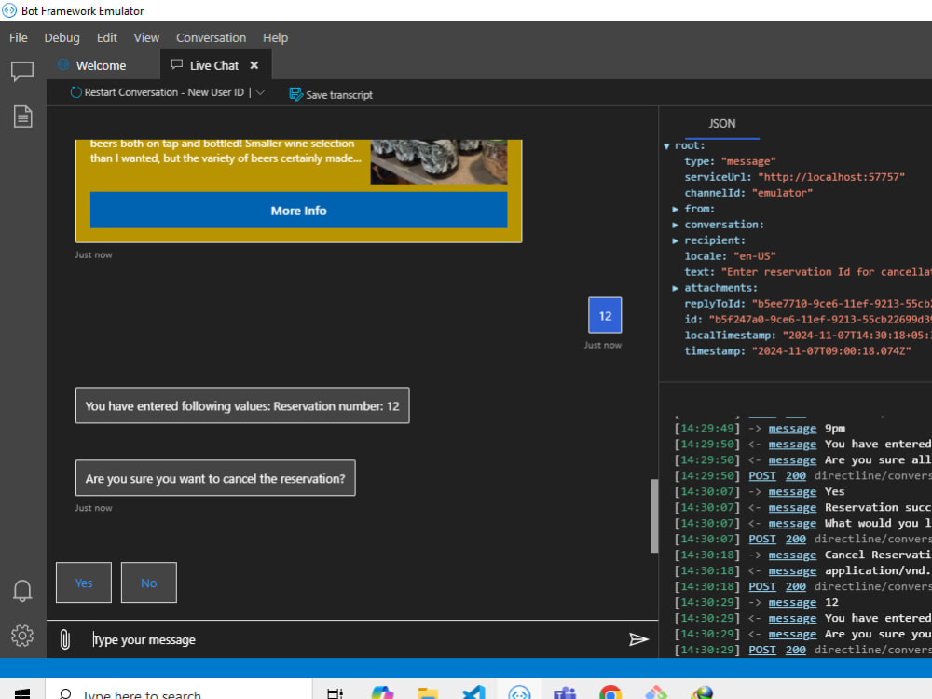Attach a file with the paperclip icon
Screen dimensions: 932x699
pos(63,638)
